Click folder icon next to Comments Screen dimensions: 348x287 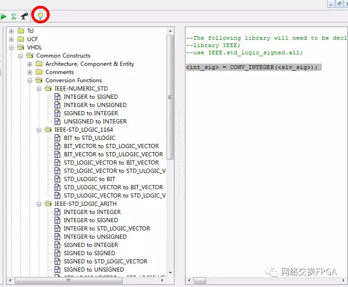pos(39,72)
